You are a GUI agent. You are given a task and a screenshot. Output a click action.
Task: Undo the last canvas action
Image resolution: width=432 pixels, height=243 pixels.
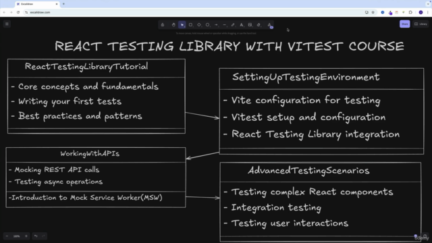(x=36, y=236)
